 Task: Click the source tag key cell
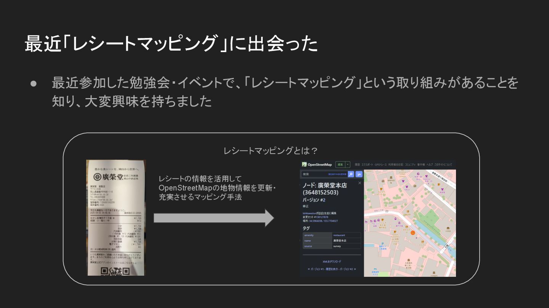(x=317, y=246)
